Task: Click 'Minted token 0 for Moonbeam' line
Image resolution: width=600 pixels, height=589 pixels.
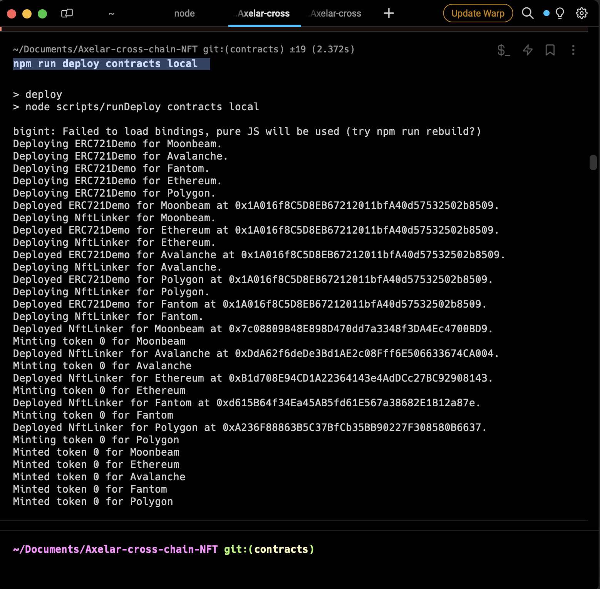Action: [x=96, y=452]
